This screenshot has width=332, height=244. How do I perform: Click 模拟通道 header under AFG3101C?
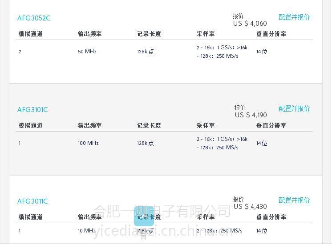(31, 125)
